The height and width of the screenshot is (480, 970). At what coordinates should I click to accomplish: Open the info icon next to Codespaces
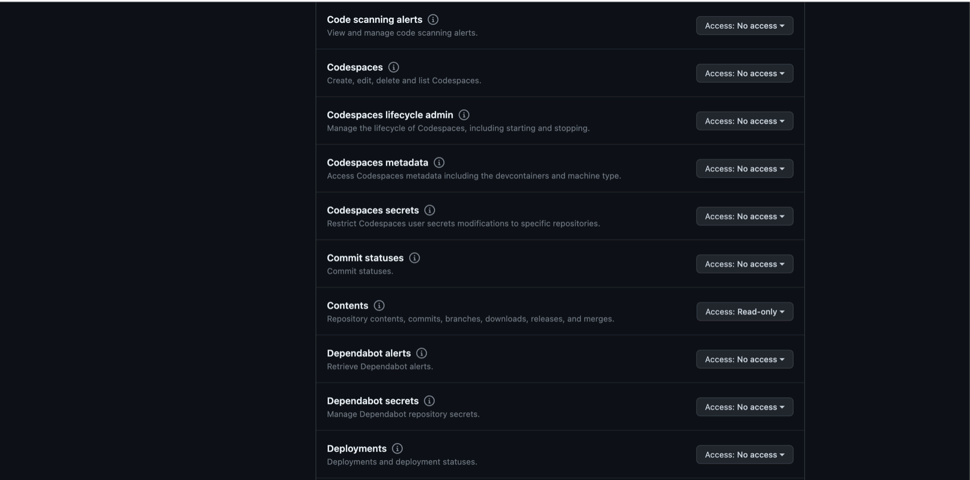point(394,67)
